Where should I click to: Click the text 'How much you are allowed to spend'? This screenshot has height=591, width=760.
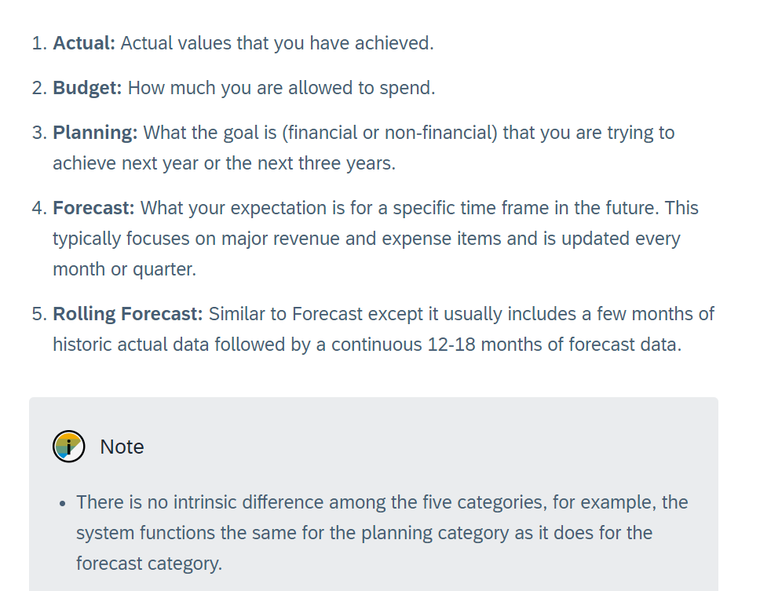click(x=281, y=88)
